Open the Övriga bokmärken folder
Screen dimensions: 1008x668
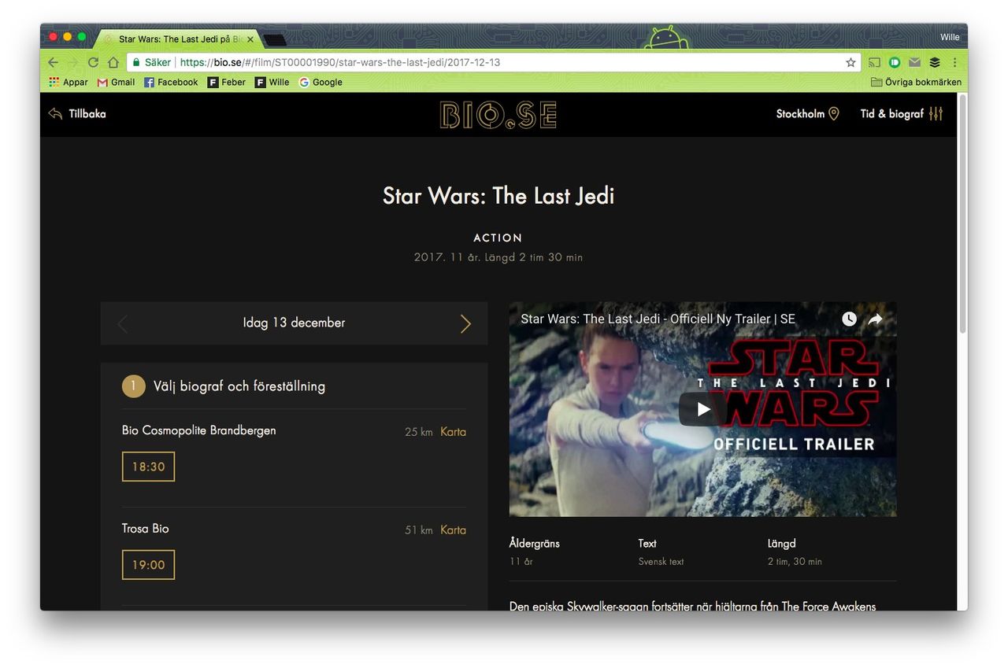[916, 82]
